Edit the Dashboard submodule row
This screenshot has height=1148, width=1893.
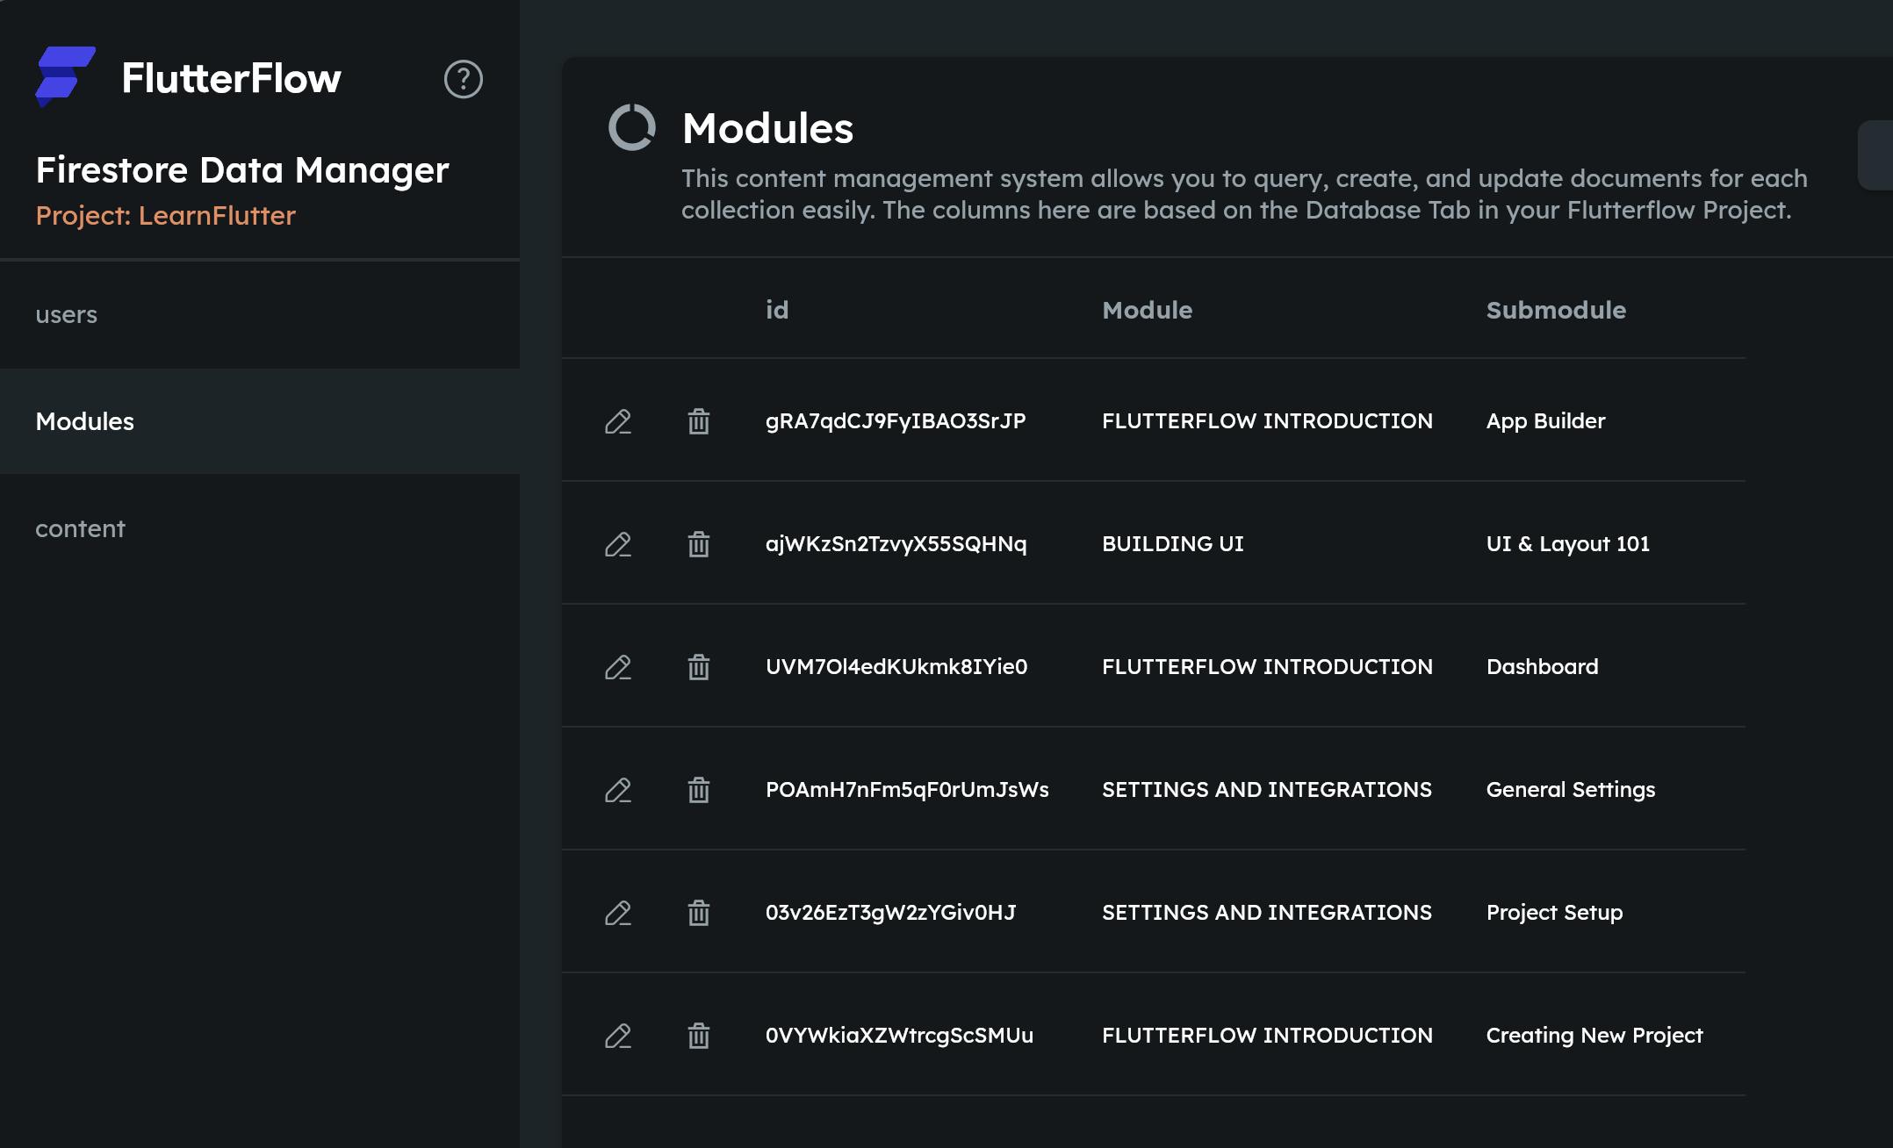[617, 667]
